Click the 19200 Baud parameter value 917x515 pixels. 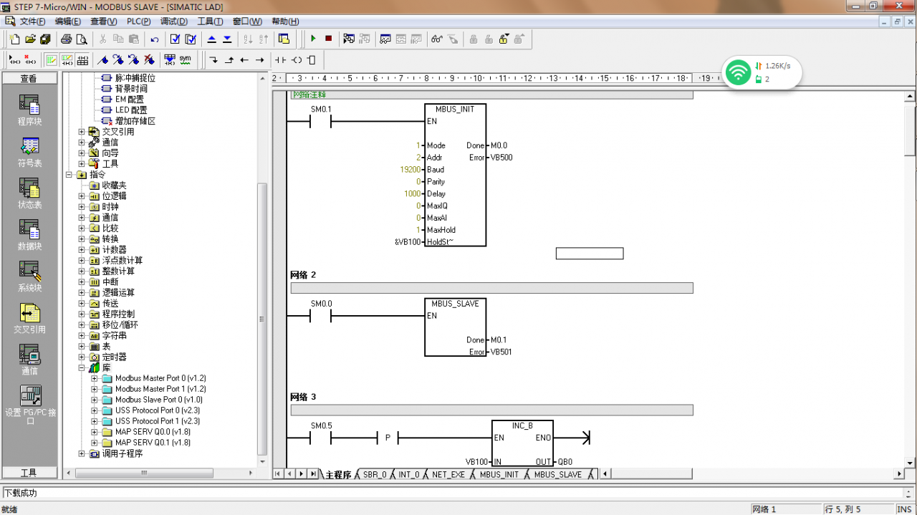tap(411, 170)
